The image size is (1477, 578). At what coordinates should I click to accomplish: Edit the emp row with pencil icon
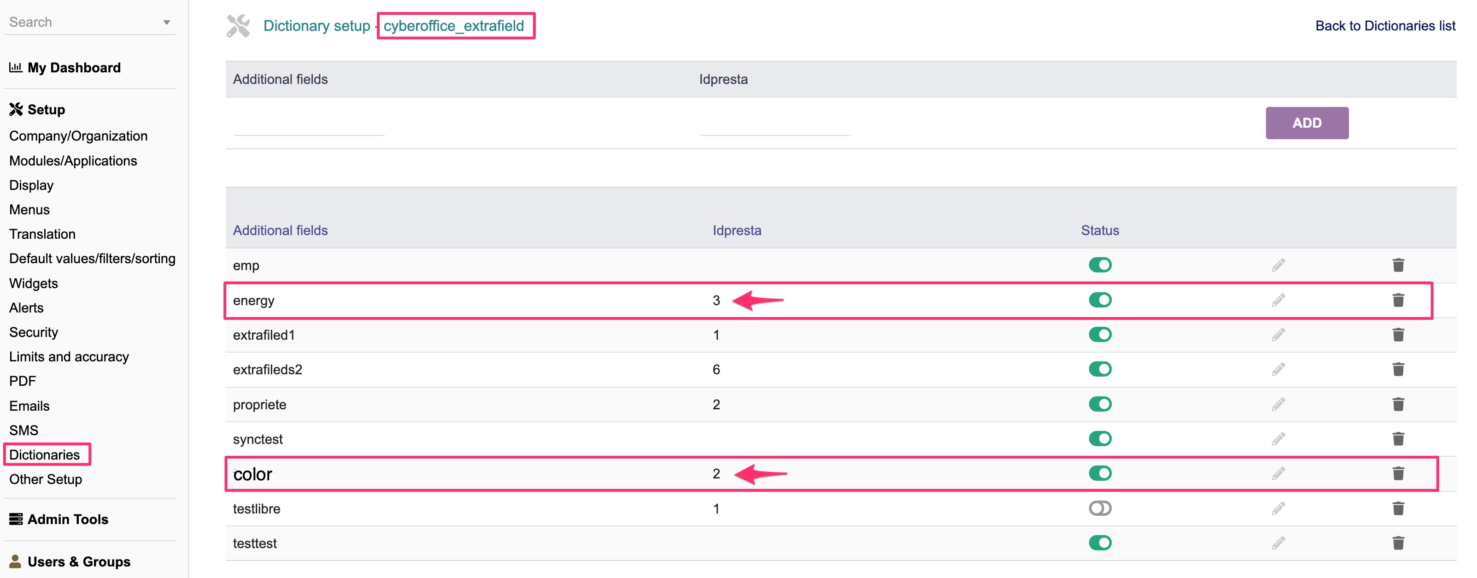(1278, 265)
